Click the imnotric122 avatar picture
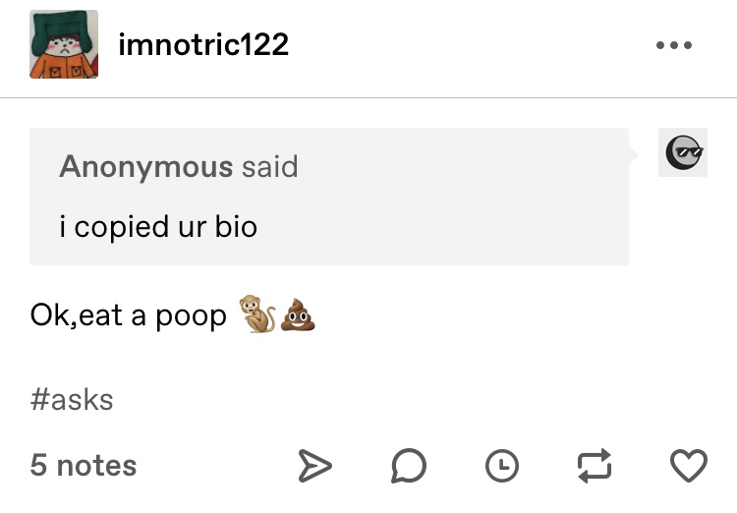Screen dimensions: 737x513 coord(64,44)
